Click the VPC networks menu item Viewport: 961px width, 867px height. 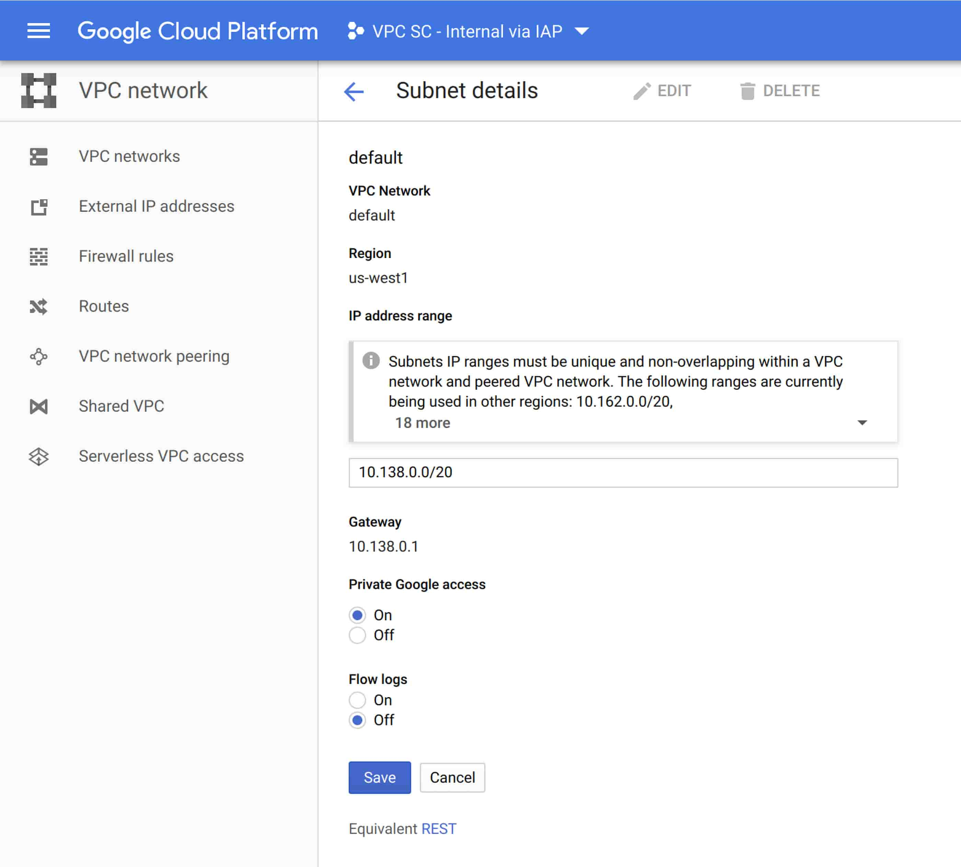pyautogui.click(x=129, y=155)
